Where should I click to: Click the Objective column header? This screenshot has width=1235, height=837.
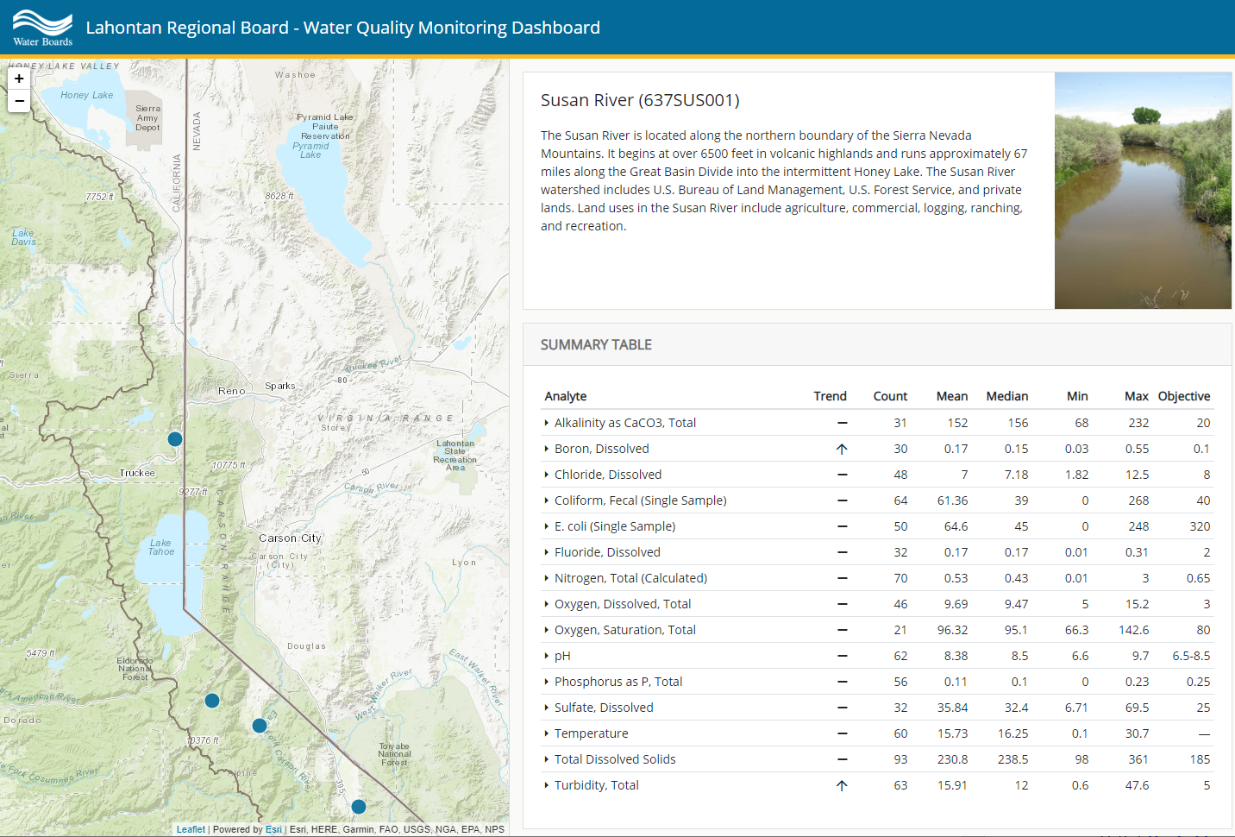coord(1183,396)
